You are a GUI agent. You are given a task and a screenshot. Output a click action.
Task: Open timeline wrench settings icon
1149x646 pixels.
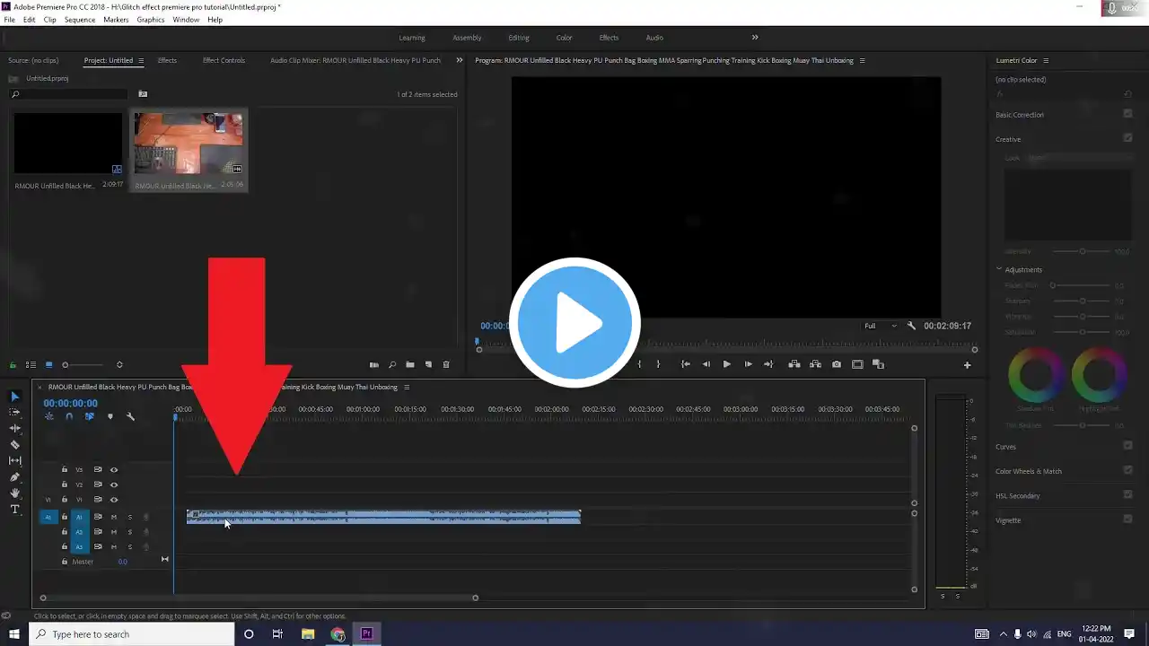click(130, 416)
